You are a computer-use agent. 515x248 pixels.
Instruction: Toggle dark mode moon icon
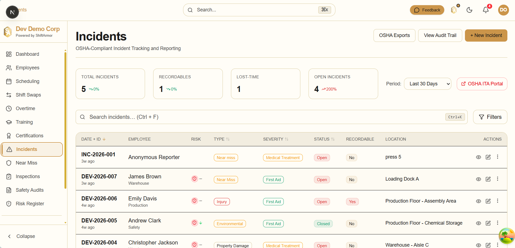(469, 10)
